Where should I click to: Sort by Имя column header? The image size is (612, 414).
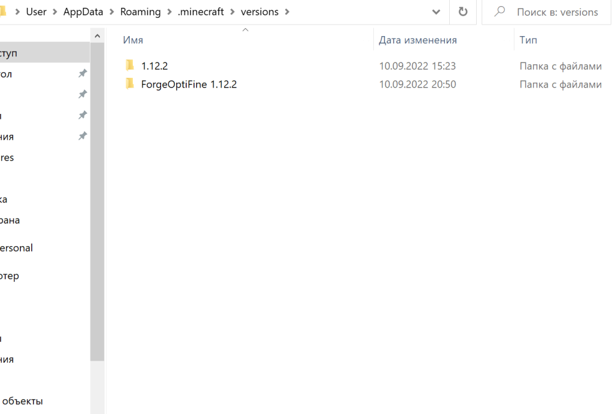pyautogui.click(x=133, y=40)
